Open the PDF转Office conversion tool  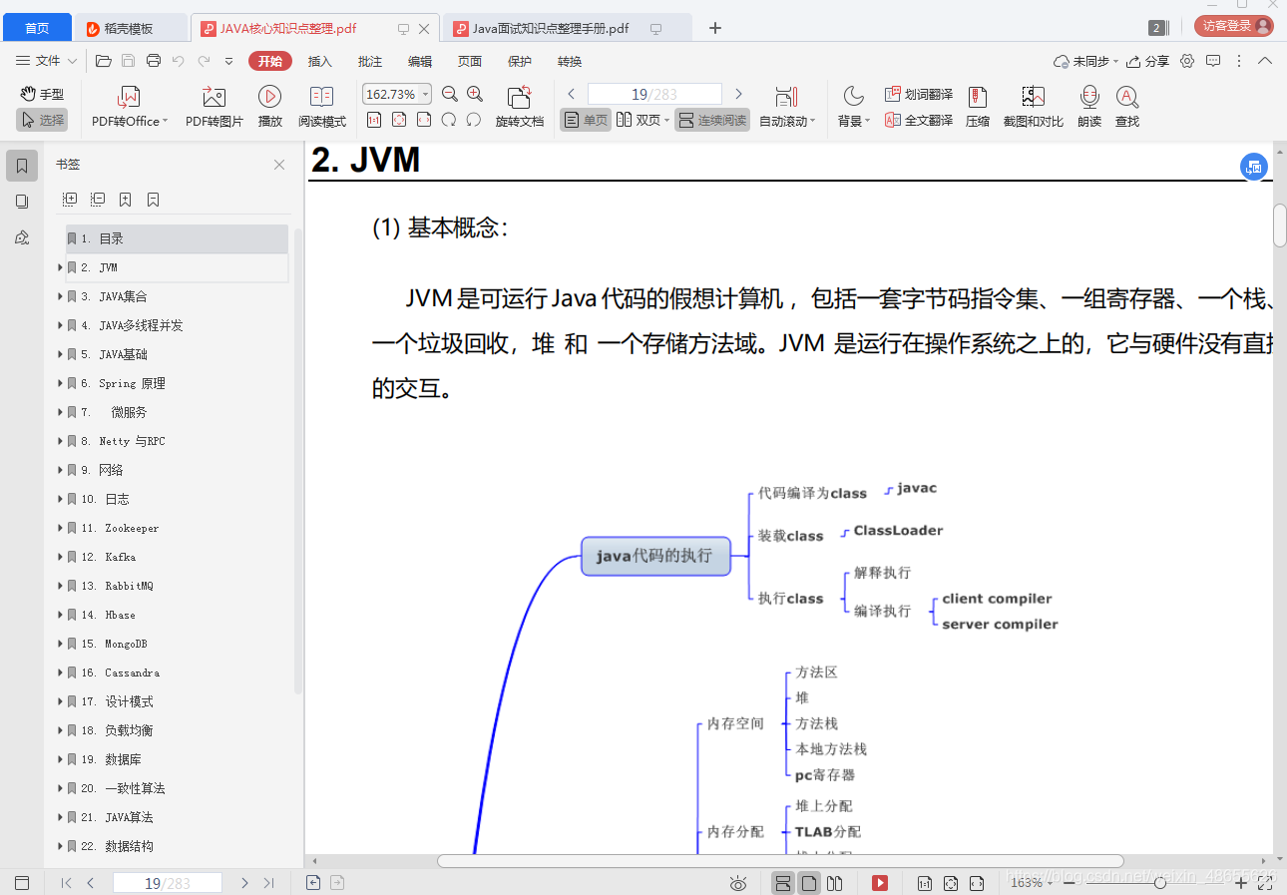coord(128,105)
